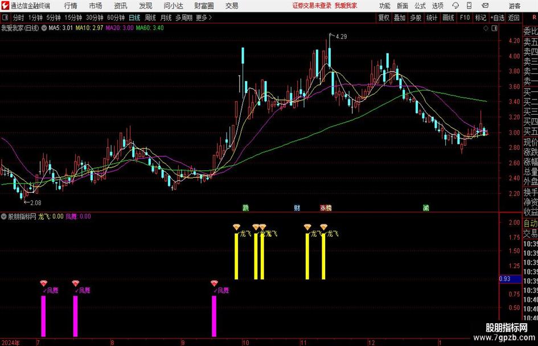Open the headset customer service icon
Screen dimensions: 538x346
pyautogui.click(x=455, y=6)
